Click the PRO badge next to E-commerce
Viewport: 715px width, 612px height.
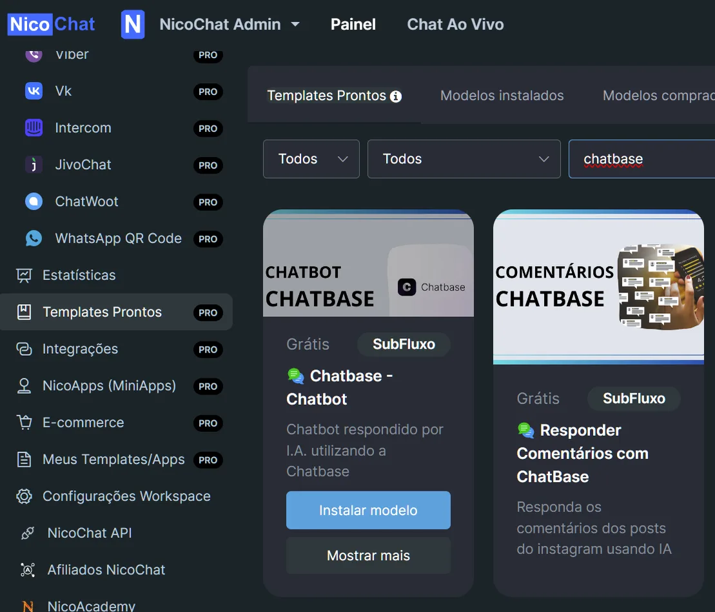pos(208,423)
